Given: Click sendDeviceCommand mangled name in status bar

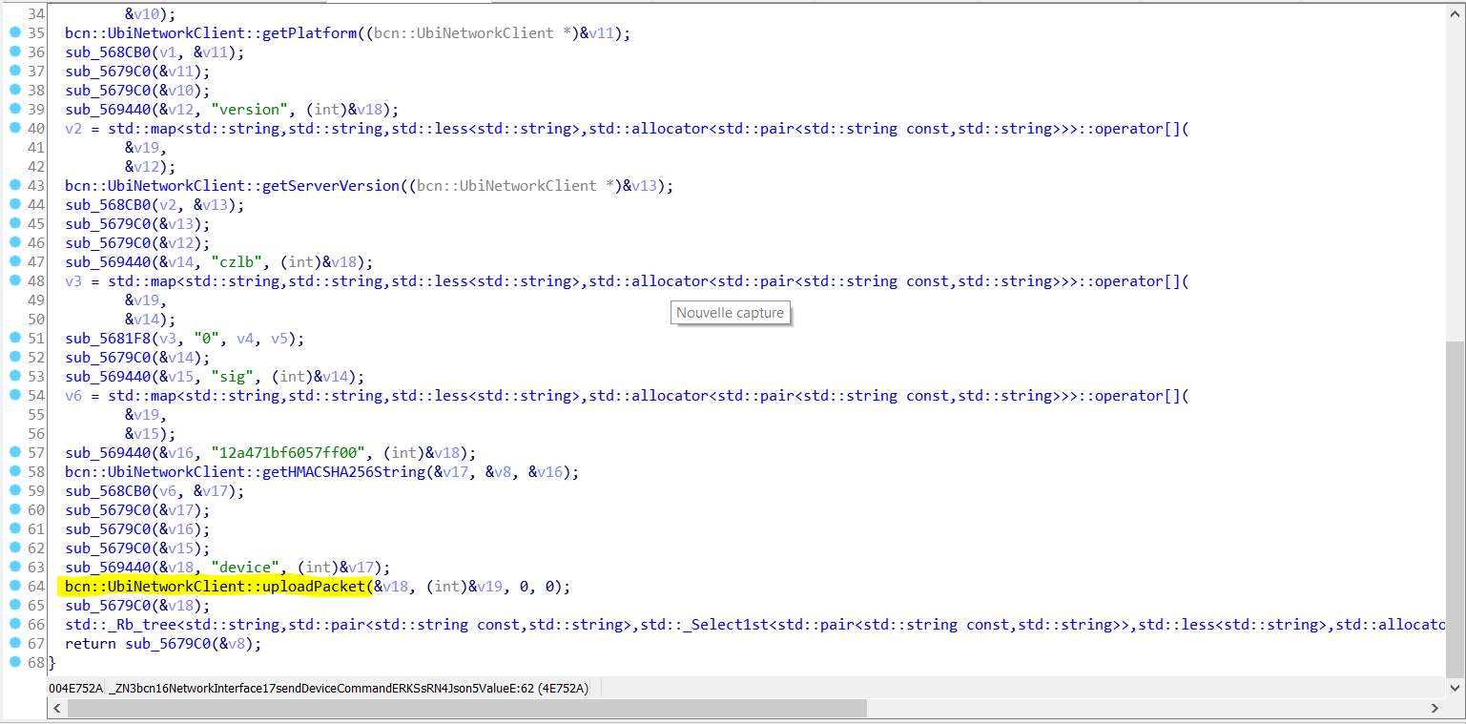Looking at the screenshot, I should (x=349, y=688).
